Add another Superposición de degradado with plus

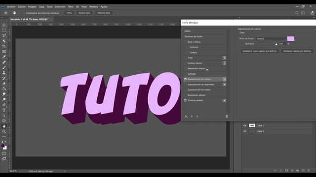(224, 85)
